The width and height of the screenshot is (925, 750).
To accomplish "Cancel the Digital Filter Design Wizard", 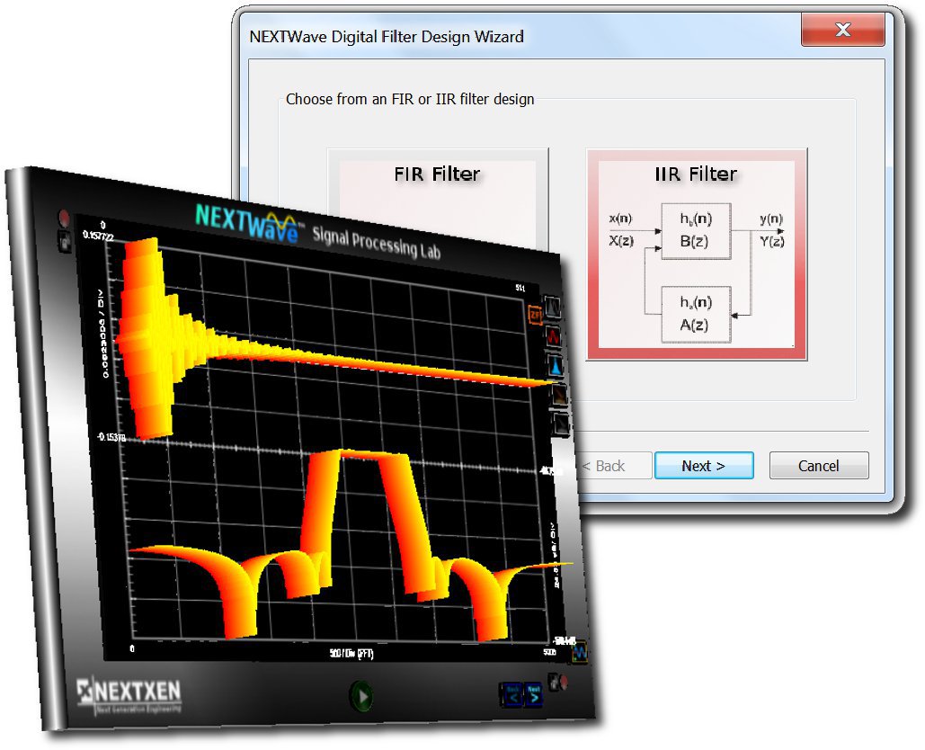I will 819,466.
